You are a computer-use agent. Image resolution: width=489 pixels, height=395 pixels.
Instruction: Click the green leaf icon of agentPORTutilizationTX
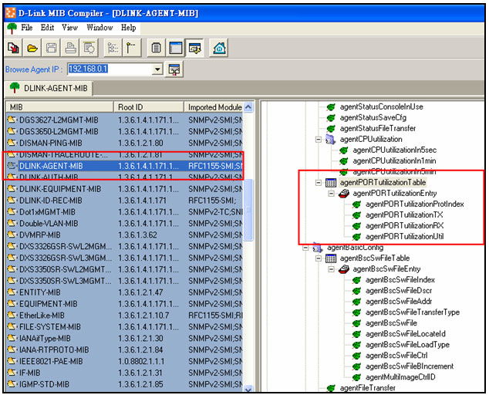356,214
